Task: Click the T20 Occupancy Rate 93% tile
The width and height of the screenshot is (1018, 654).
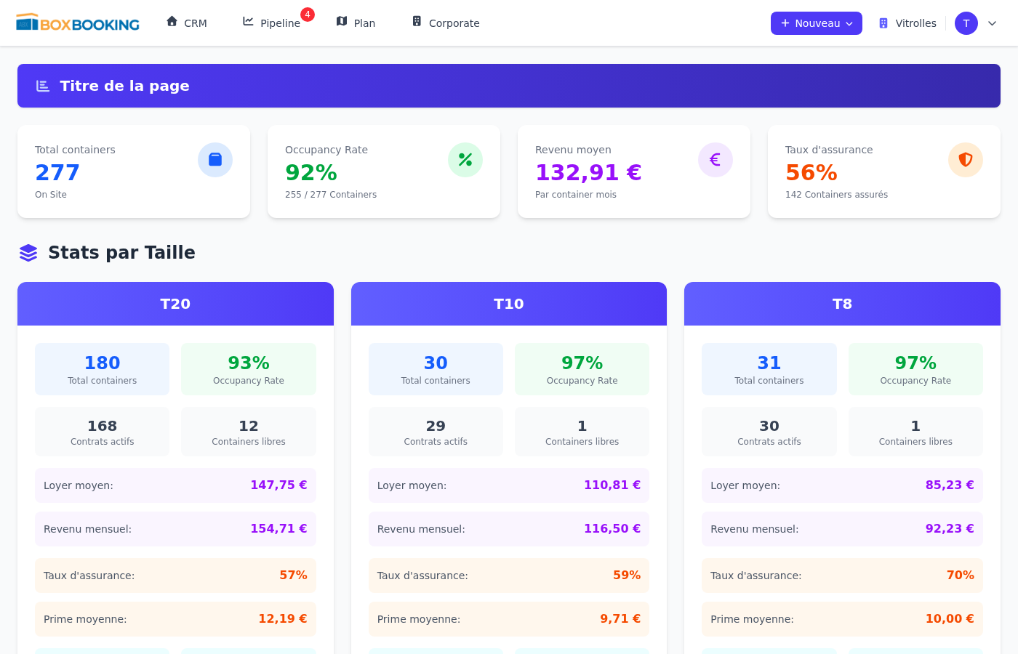Action: click(x=249, y=369)
